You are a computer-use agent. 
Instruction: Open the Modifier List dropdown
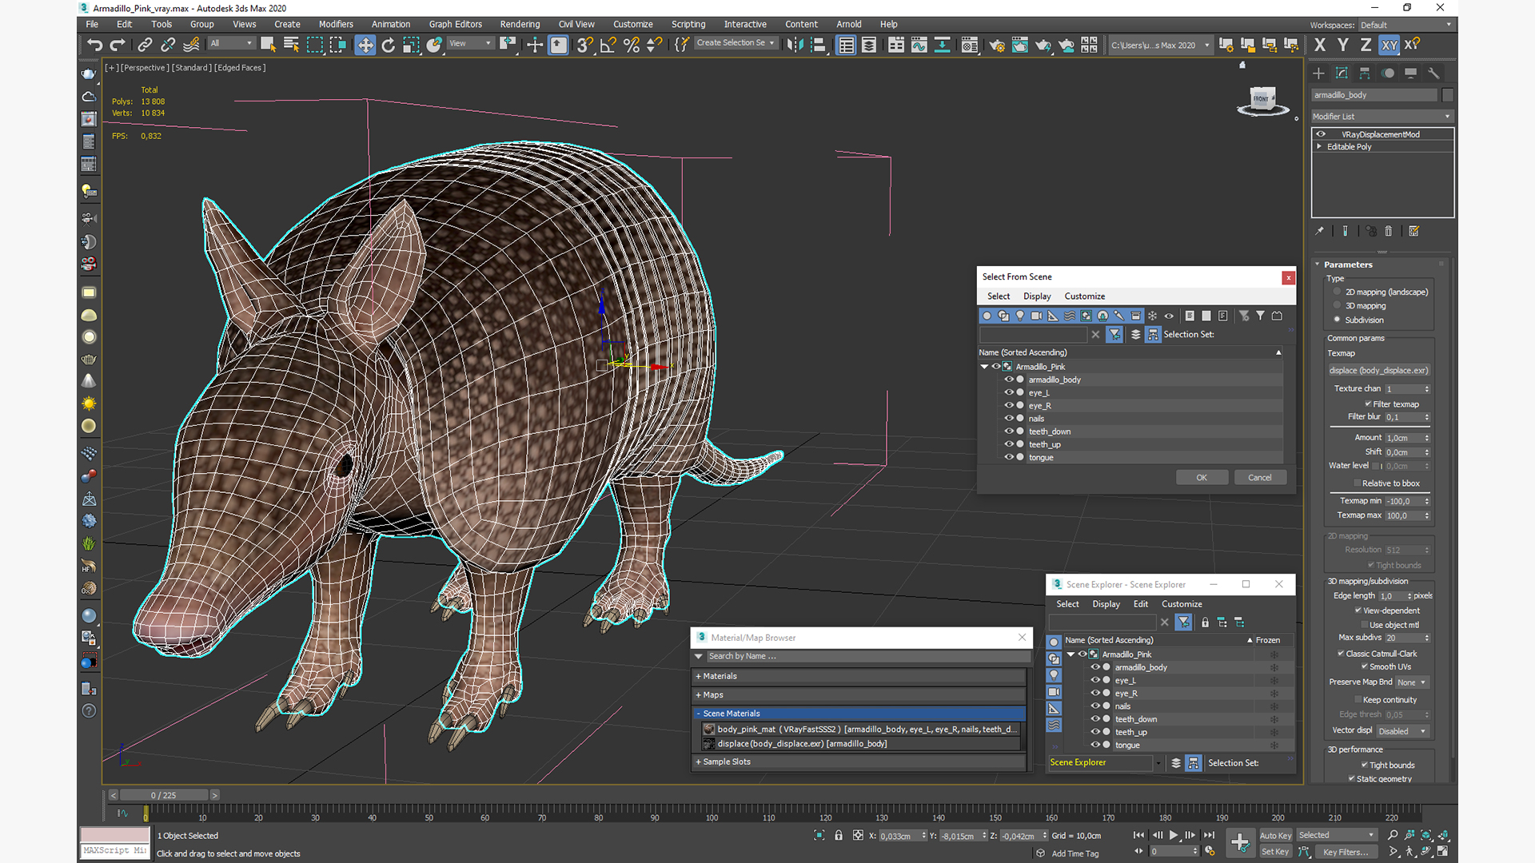pos(1381,117)
